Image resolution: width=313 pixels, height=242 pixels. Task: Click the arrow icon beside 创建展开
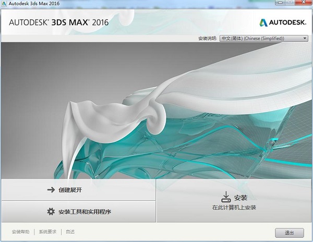pyautogui.click(x=51, y=190)
